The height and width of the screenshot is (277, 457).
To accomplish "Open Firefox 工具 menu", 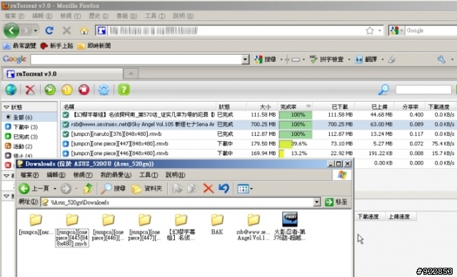I will click(155, 16).
